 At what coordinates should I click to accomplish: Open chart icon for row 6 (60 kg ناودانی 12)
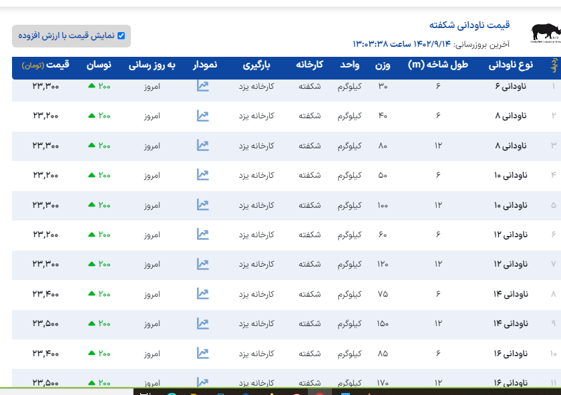pos(203,234)
